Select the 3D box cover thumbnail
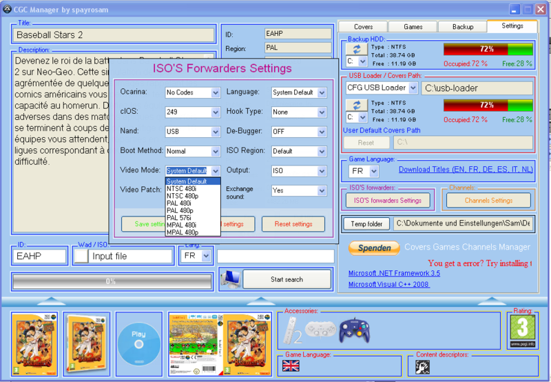Viewport: 551px width, 382px height. (x=87, y=344)
